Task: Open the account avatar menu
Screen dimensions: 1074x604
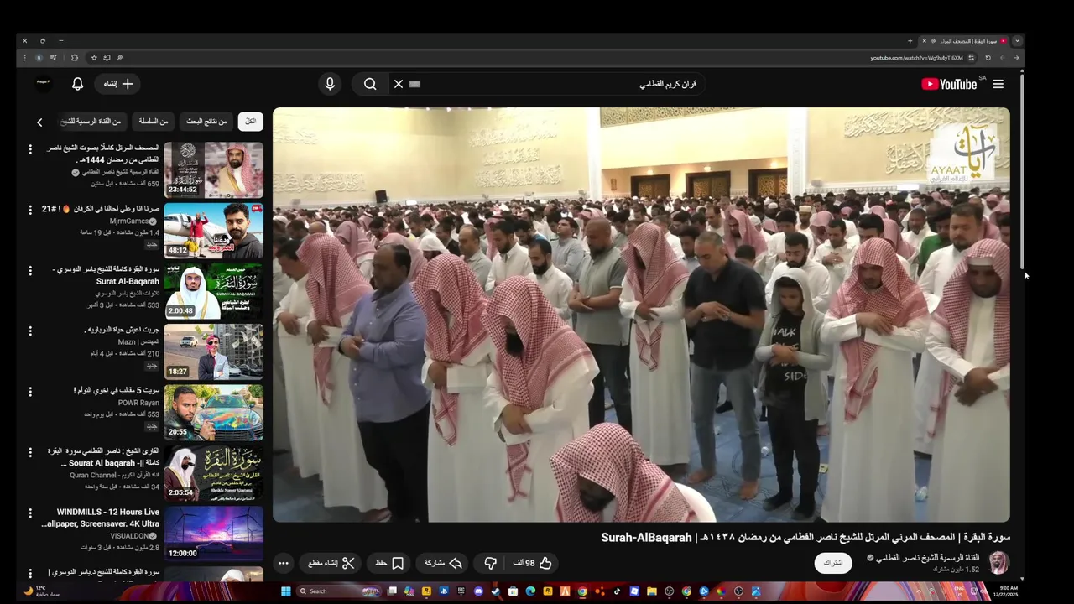Action: point(44,82)
